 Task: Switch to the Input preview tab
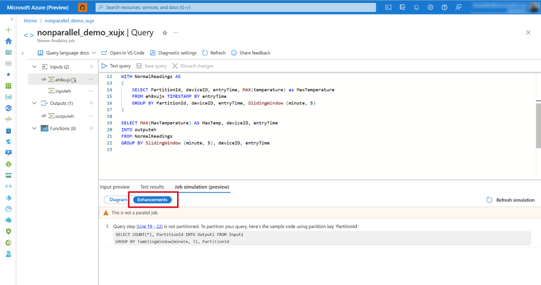[115, 187]
